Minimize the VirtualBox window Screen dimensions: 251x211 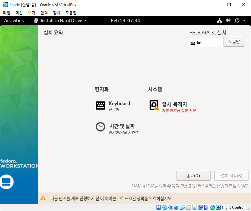pyautogui.click(x=215, y=5)
